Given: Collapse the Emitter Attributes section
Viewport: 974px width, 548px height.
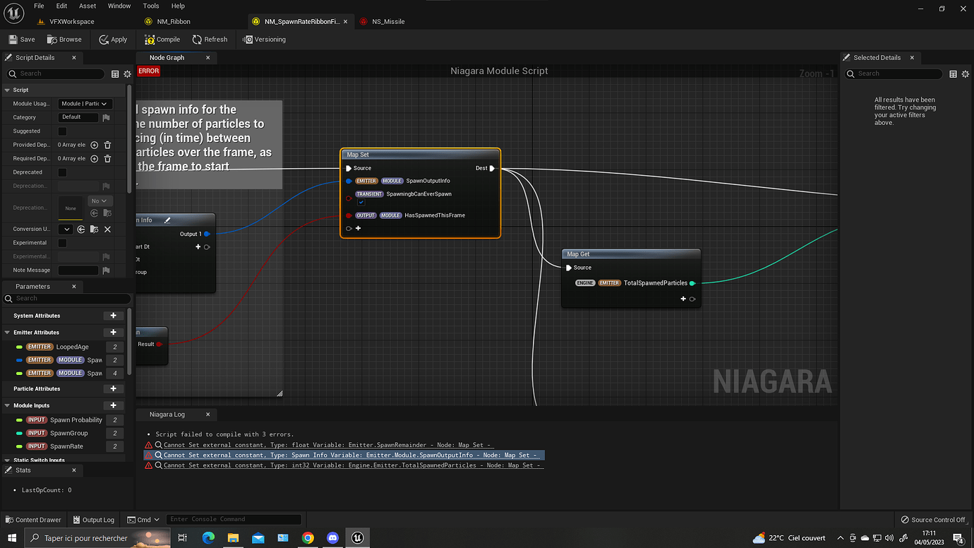Looking at the screenshot, I should pos(7,332).
